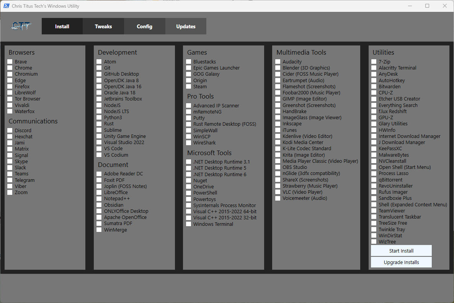Select the OBS Studio checkbox

coord(278,167)
